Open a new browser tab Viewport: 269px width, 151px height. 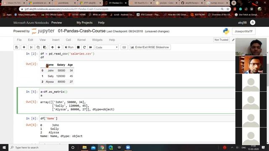[234, 3]
